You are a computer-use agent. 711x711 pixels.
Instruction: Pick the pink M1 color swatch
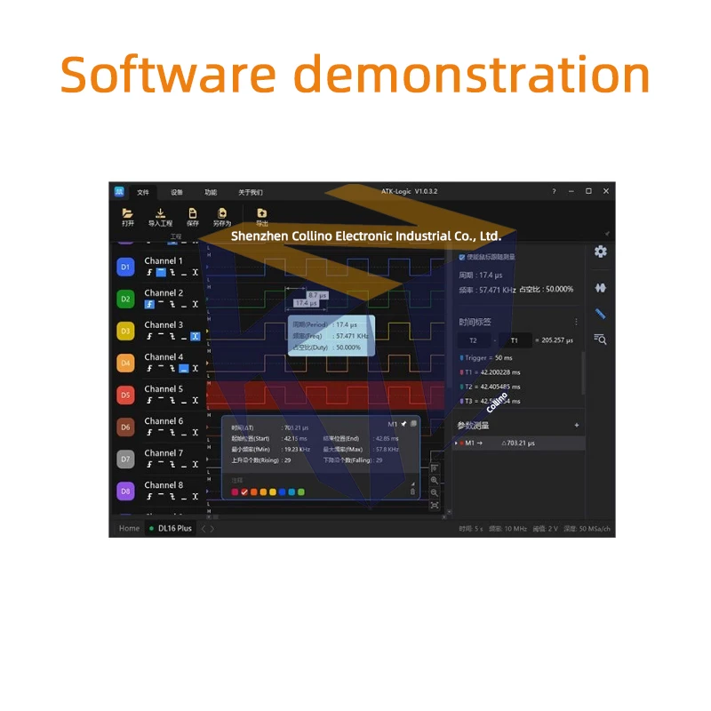(235, 492)
